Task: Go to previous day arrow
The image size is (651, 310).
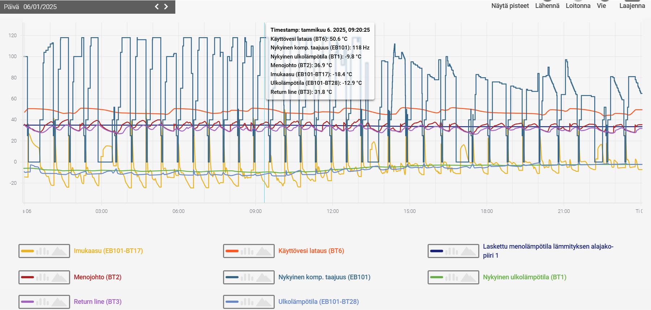Action: coord(157,6)
